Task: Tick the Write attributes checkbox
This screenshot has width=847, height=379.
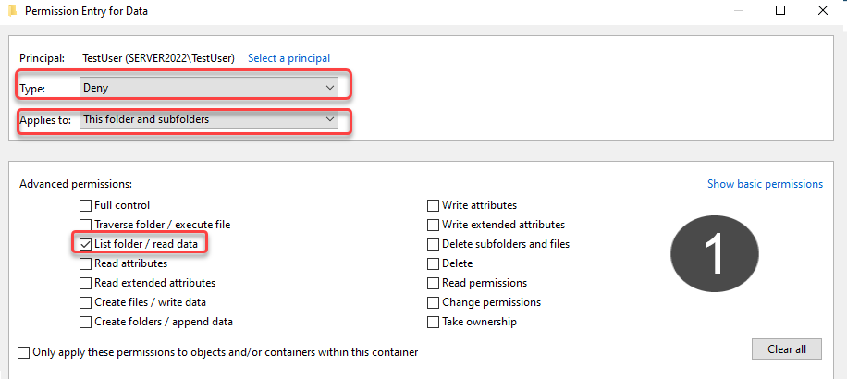Action: point(434,205)
